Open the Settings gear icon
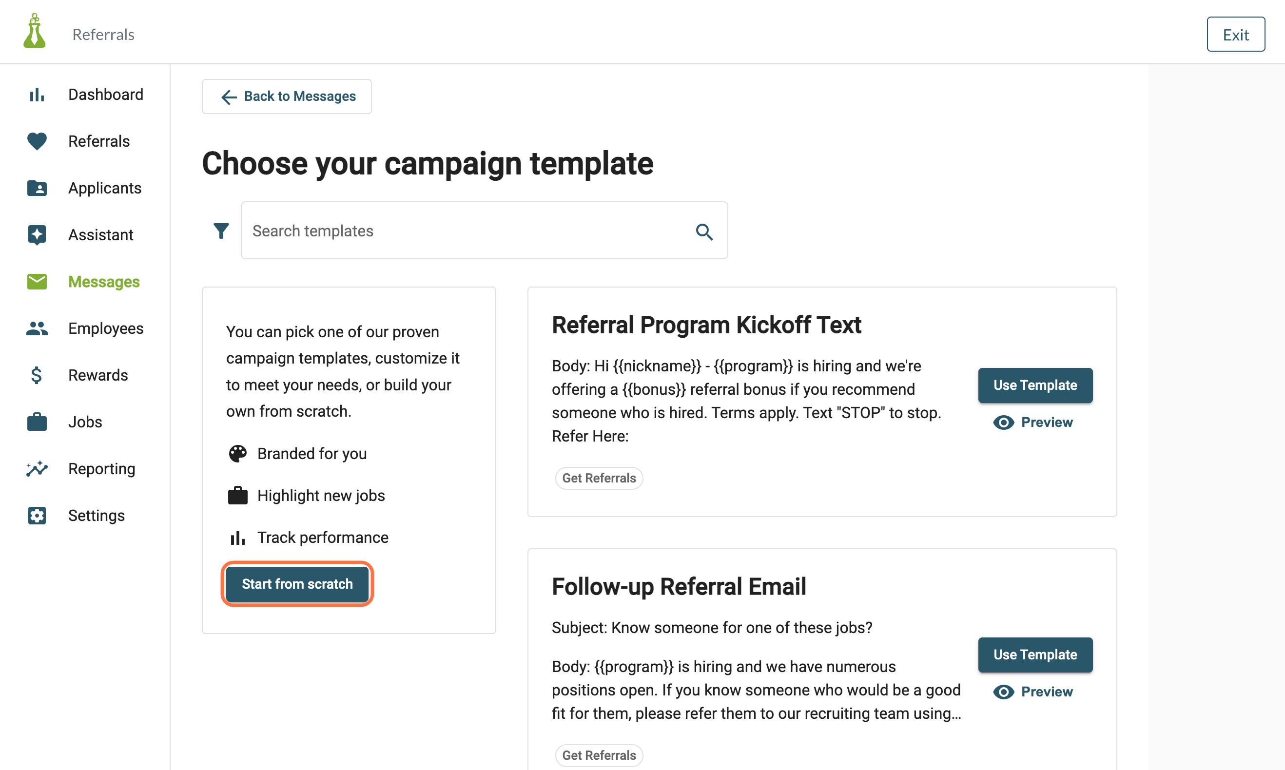Screen dimensions: 1285x770 click(37, 515)
